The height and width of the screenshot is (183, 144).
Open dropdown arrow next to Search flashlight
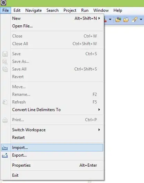coord(141,19)
